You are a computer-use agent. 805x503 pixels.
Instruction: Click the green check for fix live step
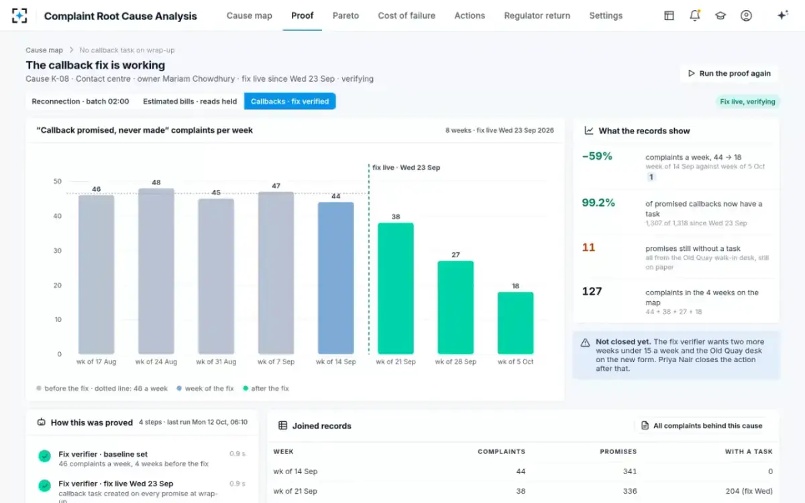pos(44,486)
